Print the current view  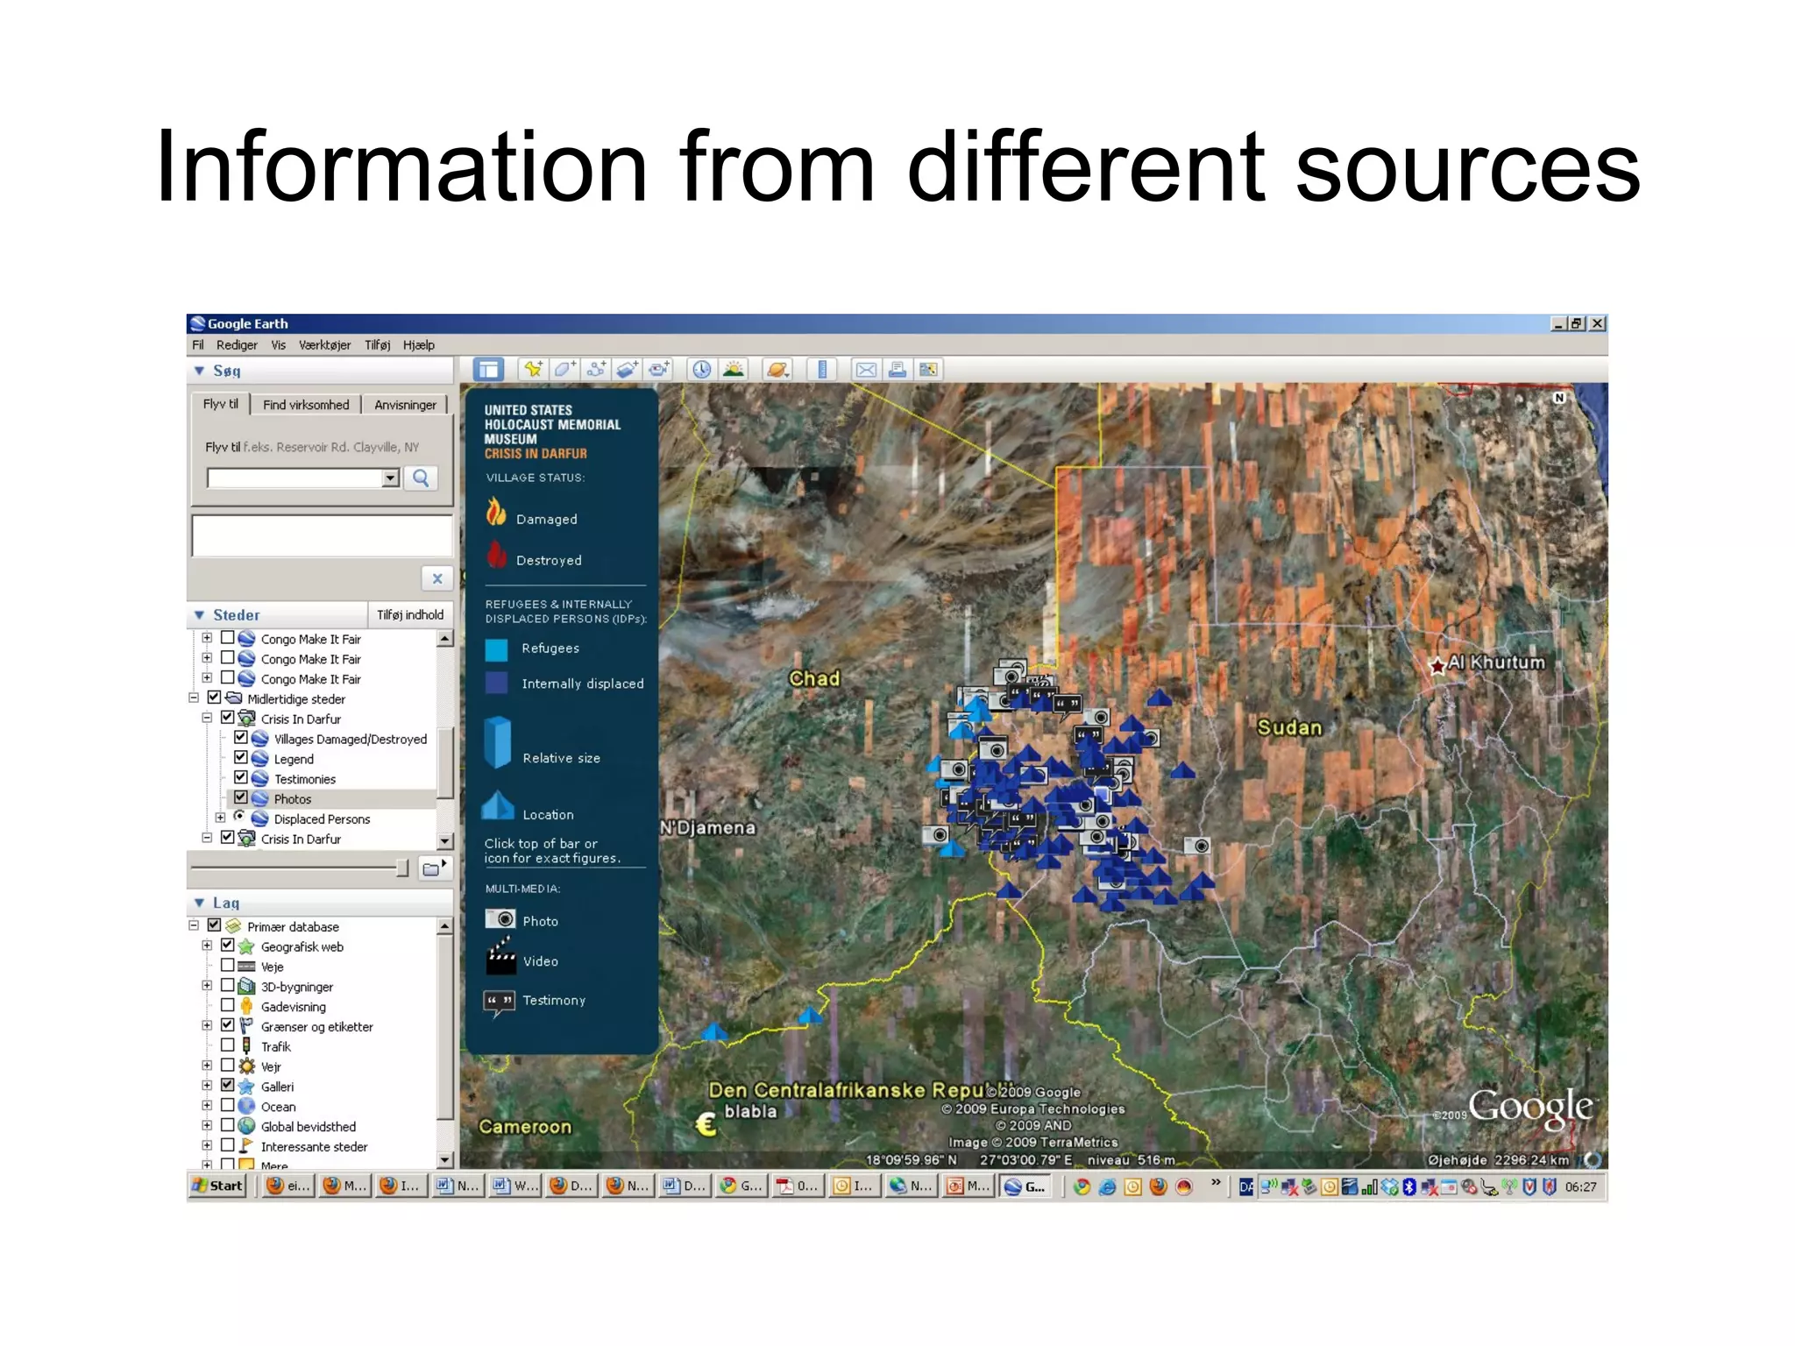click(897, 370)
